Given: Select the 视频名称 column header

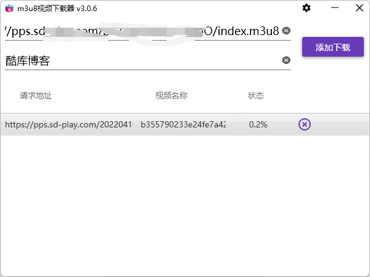Looking at the screenshot, I should pyautogui.click(x=171, y=95).
